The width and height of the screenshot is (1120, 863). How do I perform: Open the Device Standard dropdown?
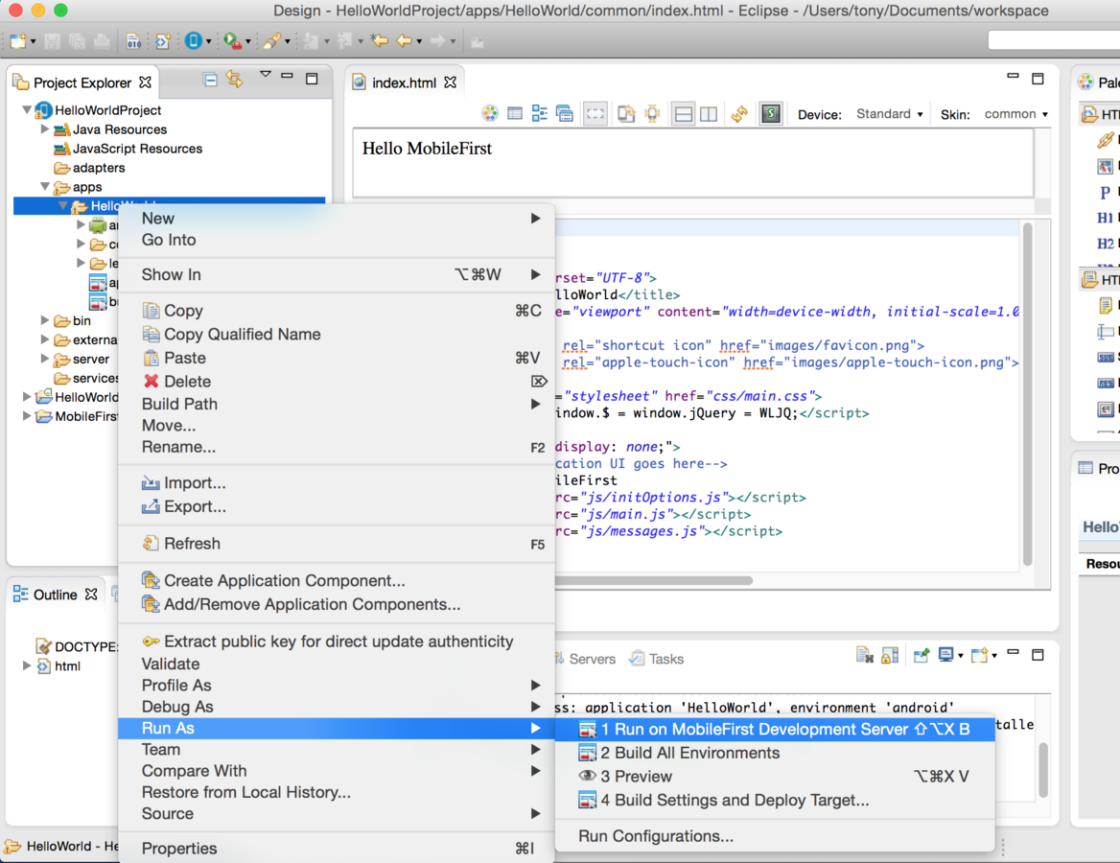[889, 113]
